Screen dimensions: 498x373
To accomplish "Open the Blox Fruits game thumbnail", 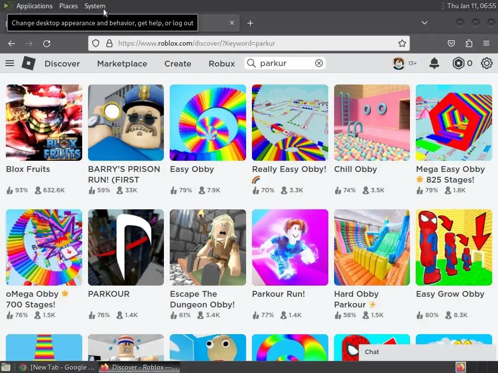I will tap(44, 122).
